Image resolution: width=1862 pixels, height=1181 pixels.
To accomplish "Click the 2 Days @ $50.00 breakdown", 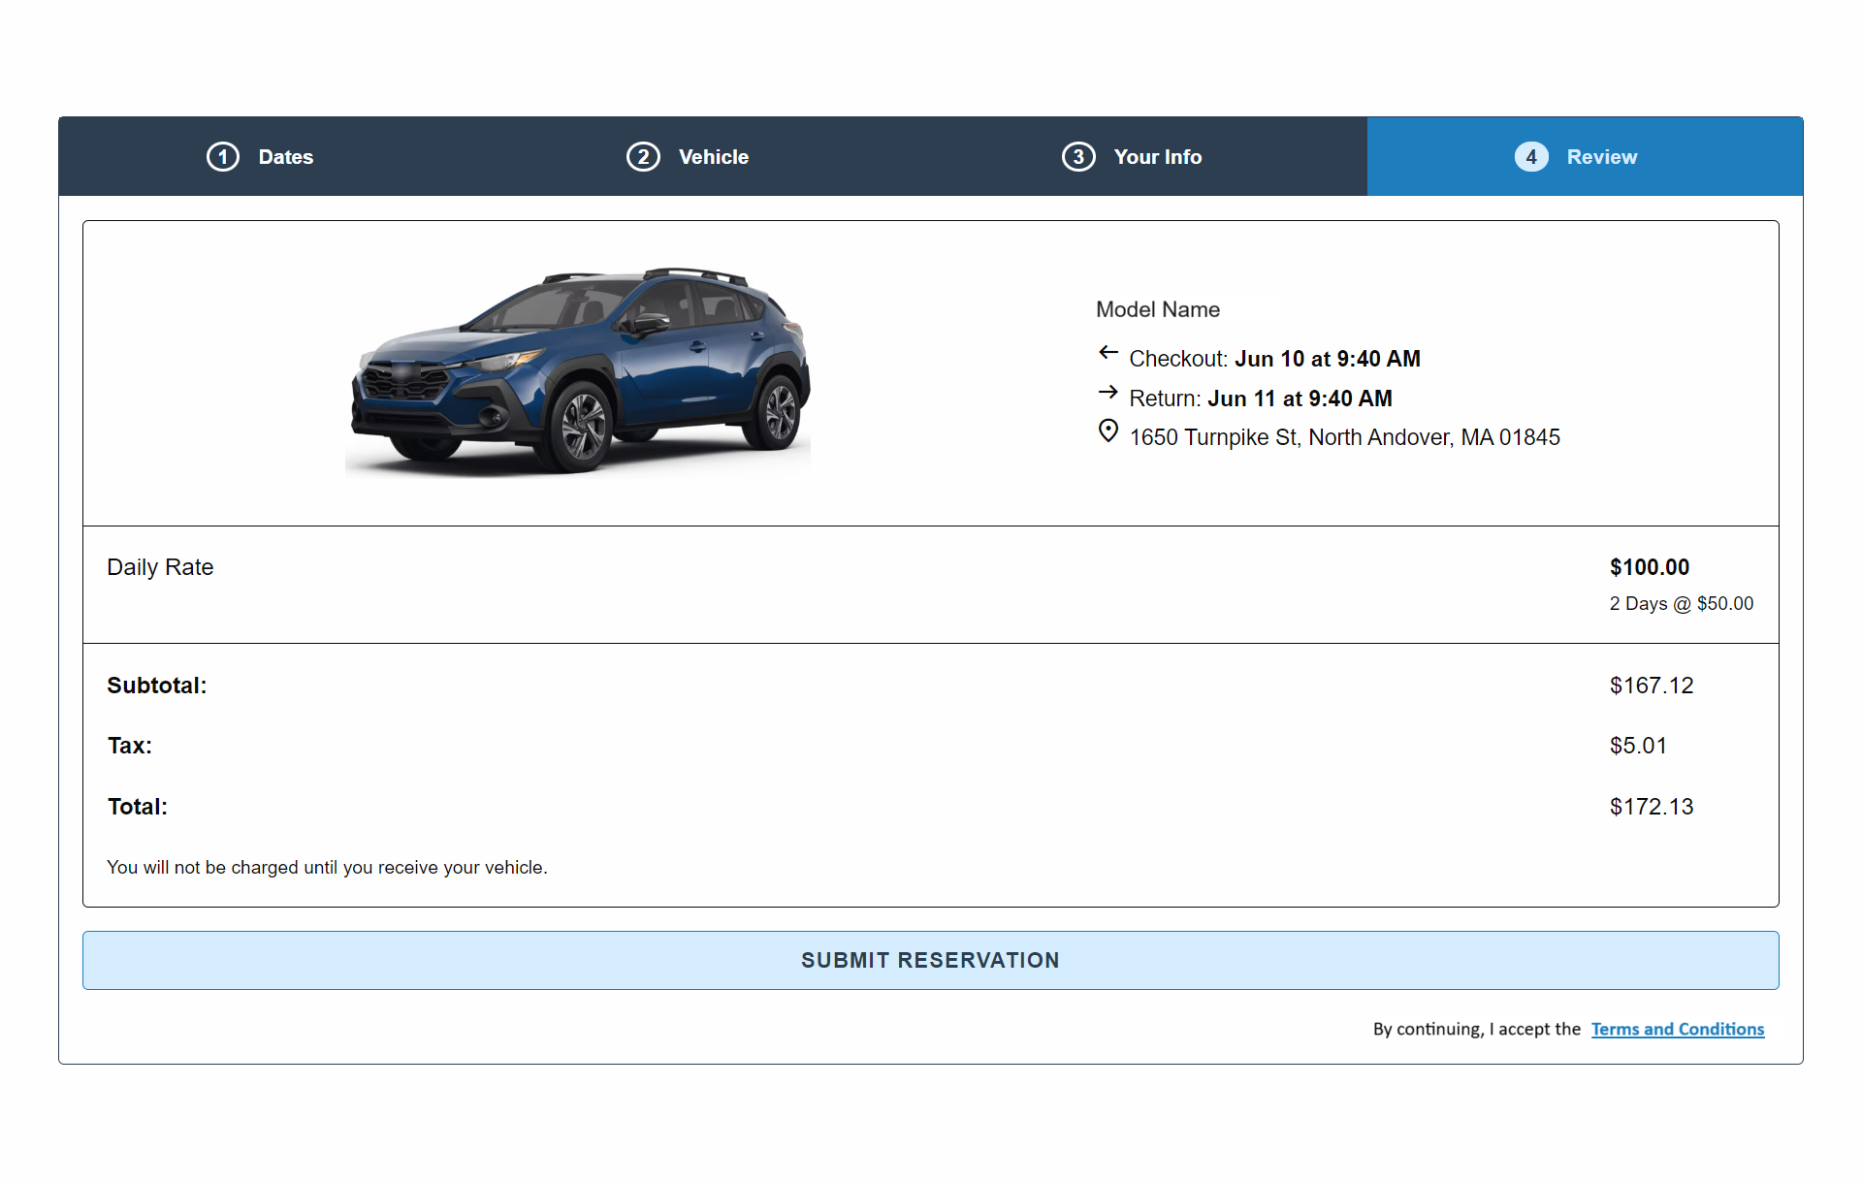I will [1681, 603].
